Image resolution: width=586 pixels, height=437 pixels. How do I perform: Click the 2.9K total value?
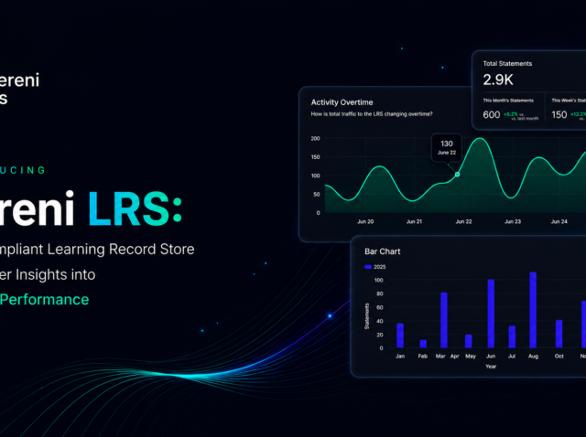coord(498,80)
